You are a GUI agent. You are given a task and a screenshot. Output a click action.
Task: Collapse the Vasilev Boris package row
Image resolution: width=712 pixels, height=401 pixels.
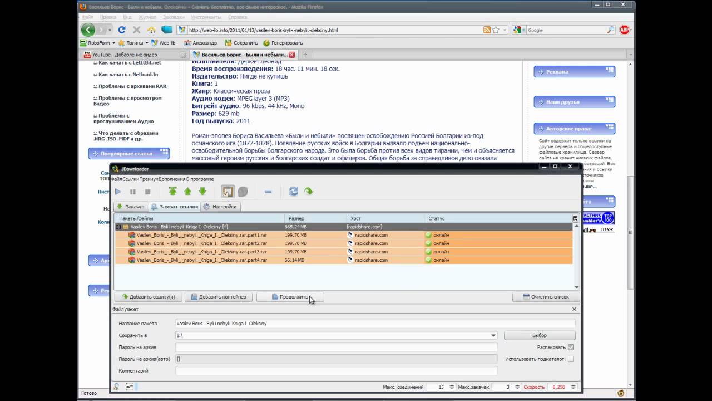[118, 227]
